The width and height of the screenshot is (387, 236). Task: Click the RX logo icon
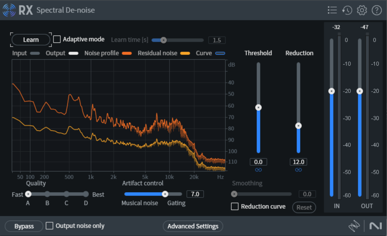(9, 10)
